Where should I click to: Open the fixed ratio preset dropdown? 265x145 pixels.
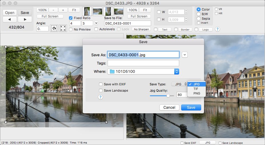click(x=96, y=23)
